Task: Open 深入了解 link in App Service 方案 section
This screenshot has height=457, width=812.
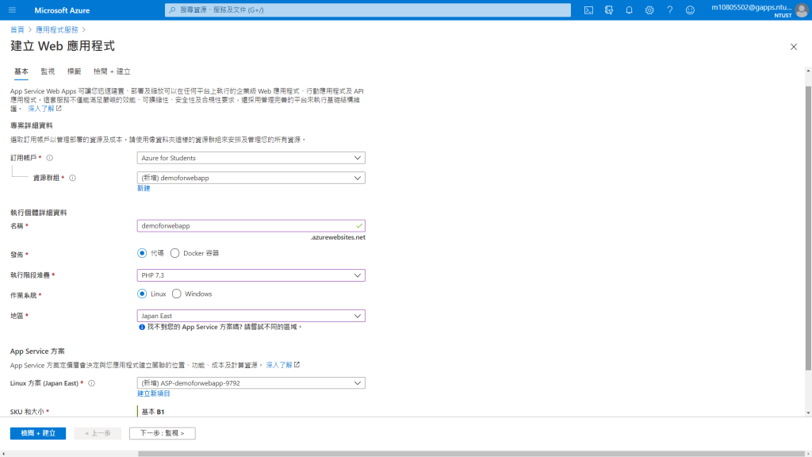Action: pos(279,365)
